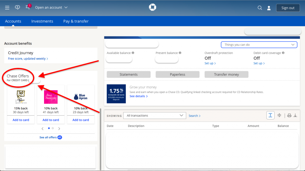Show info for Debit card coverage

(283, 53)
